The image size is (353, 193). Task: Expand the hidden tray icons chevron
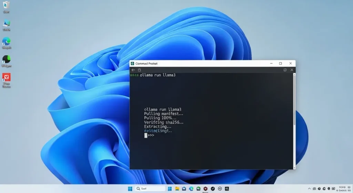pos(309,189)
